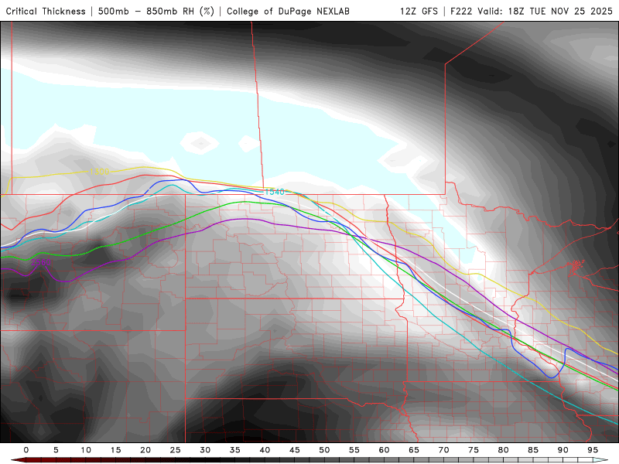Click the "Critical Thickness" title text

point(46,12)
